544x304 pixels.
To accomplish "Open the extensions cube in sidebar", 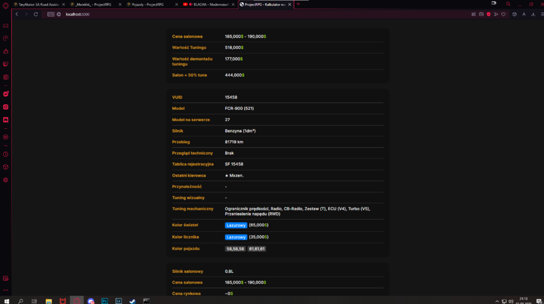I will click(x=5, y=167).
